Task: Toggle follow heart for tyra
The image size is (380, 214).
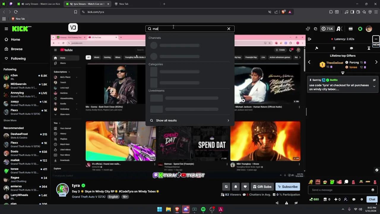Action: 245,187
